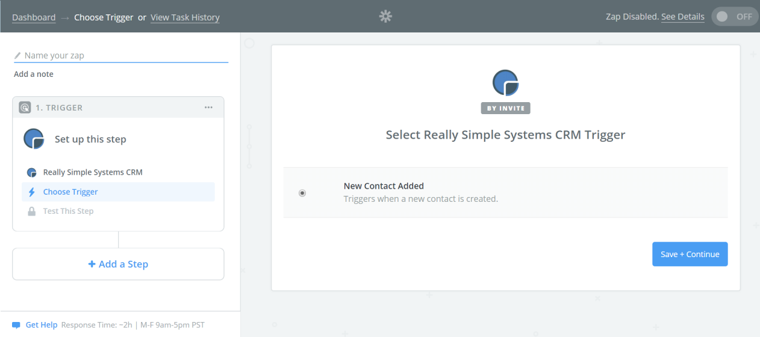The image size is (760, 337).
Task: Click Add a note
Action: [34, 74]
